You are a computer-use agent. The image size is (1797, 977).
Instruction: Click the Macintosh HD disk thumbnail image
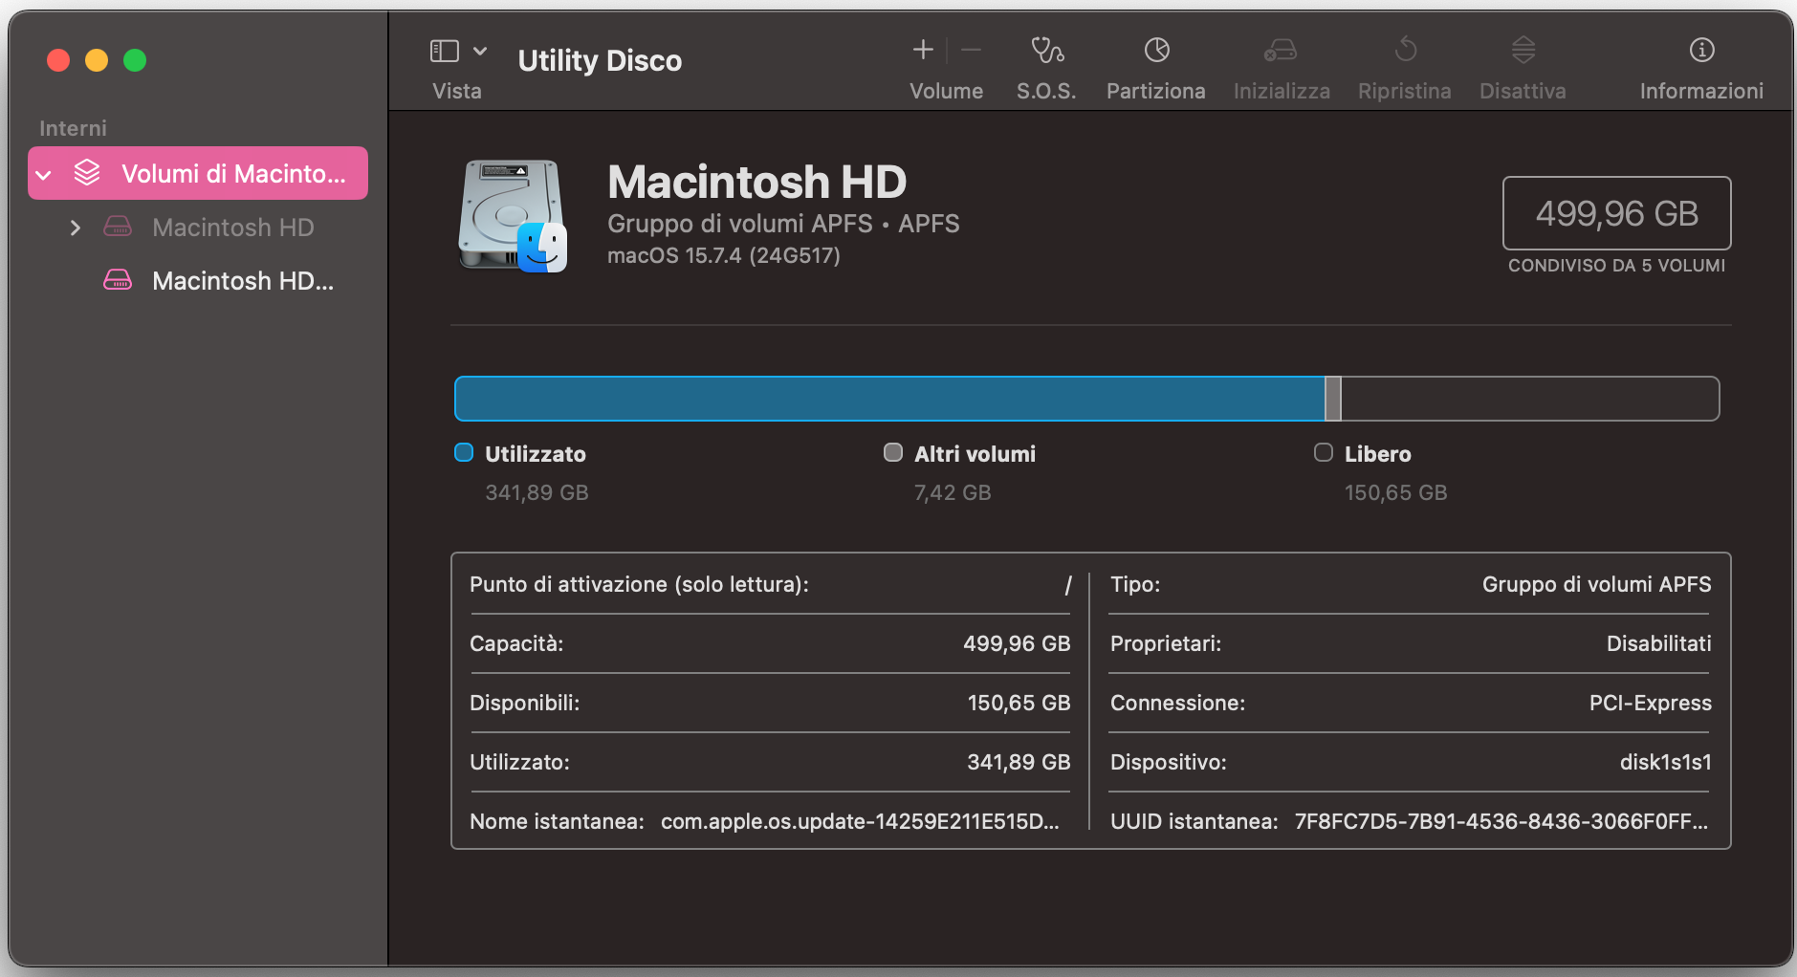pos(510,215)
